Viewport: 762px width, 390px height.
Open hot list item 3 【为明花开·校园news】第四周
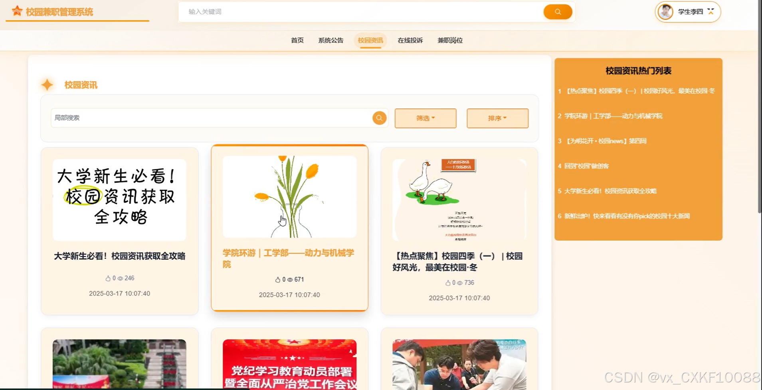[602, 141]
